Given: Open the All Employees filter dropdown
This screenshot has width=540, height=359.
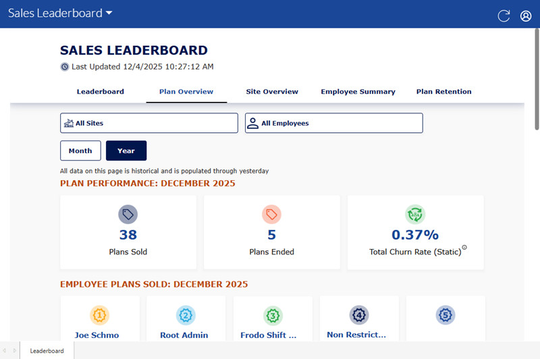Looking at the screenshot, I should [333, 123].
